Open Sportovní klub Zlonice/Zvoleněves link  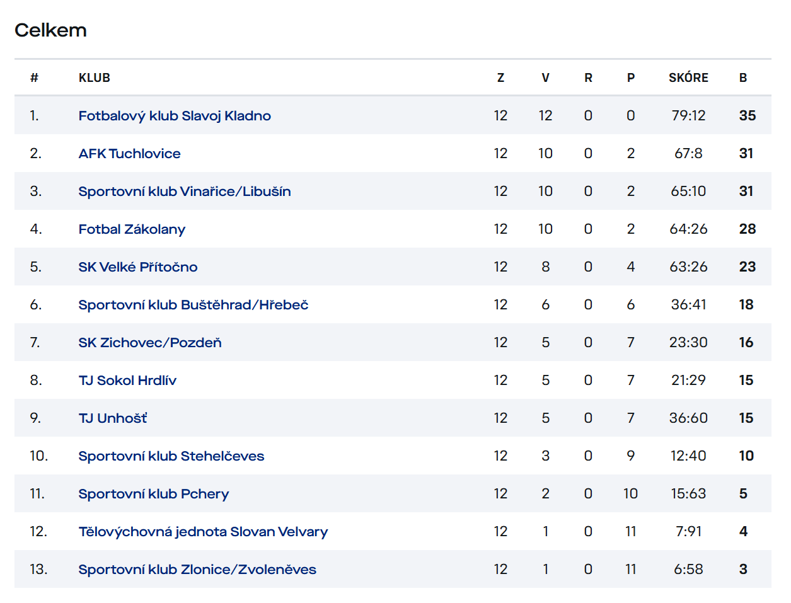(x=197, y=570)
